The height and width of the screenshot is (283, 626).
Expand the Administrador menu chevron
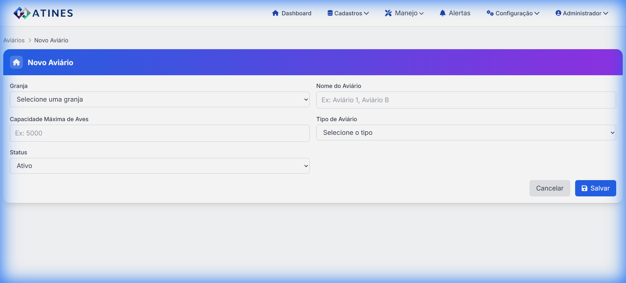pyautogui.click(x=606, y=13)
